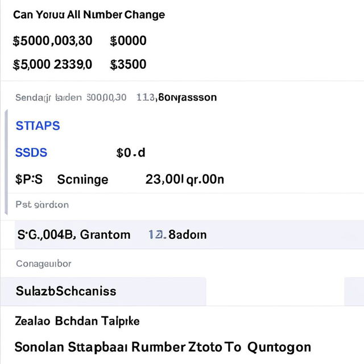Click the Conageuıbor section label

click(44, 264)
